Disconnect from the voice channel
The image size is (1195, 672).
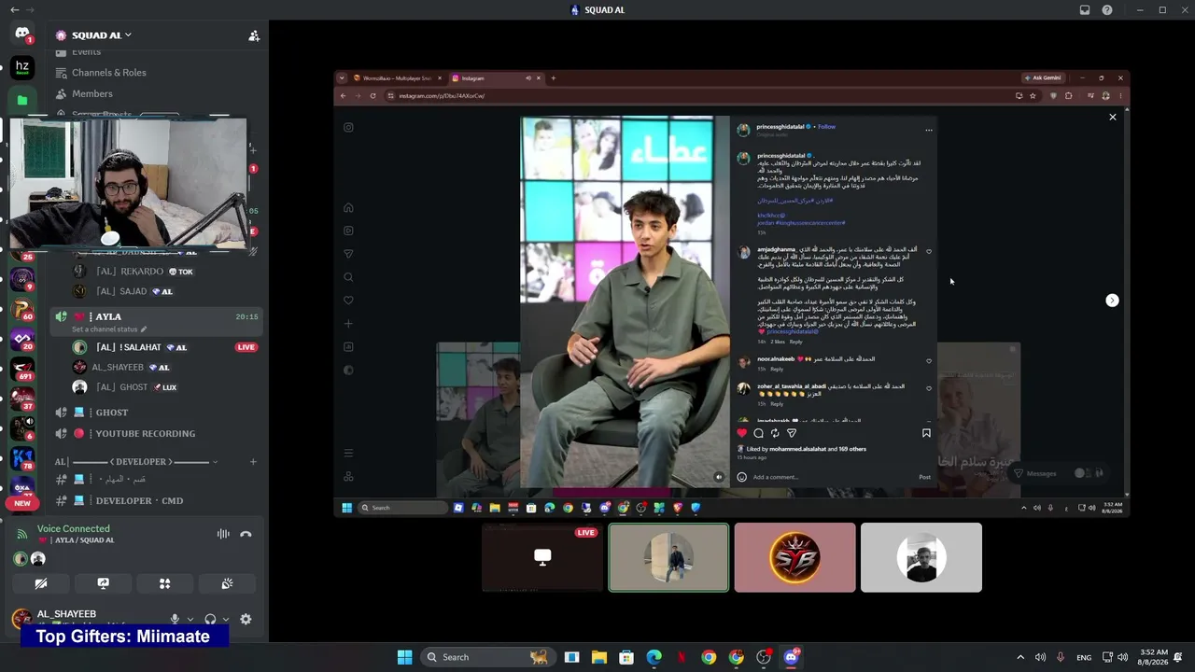246,534
